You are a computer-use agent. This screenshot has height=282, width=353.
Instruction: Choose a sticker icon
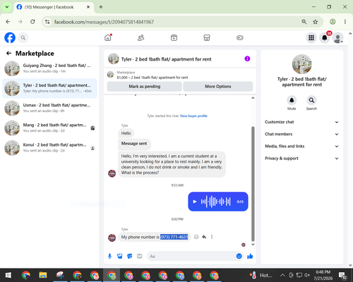(130, 256)
